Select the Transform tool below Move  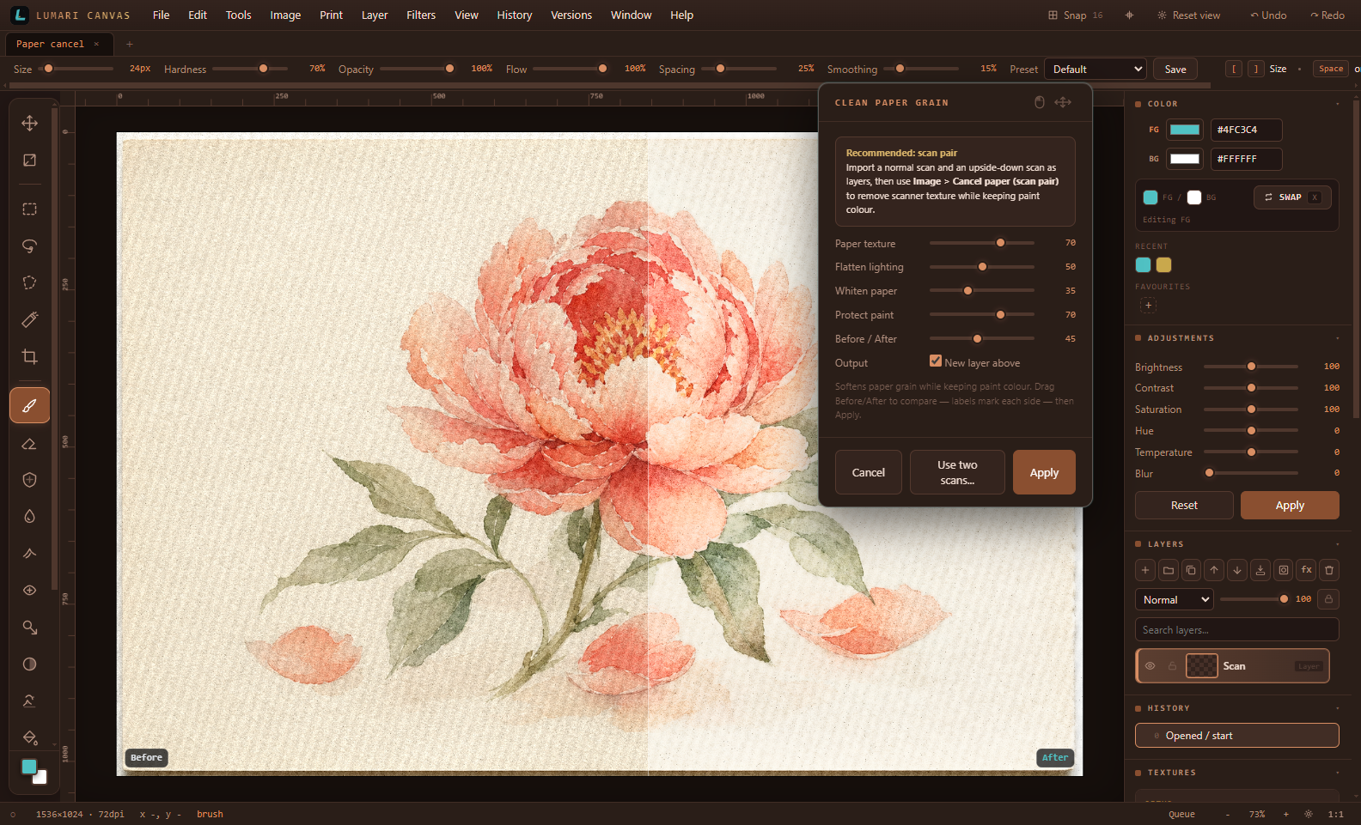pyautogui.click(x=29, y=161)
